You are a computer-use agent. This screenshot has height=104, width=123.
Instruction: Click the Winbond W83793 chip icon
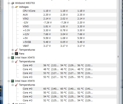click(x=12, y=3)
